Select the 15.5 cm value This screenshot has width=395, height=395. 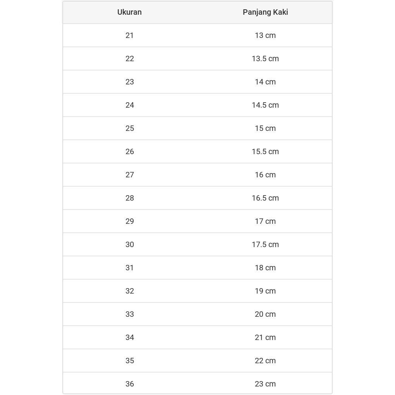point(265,151)
